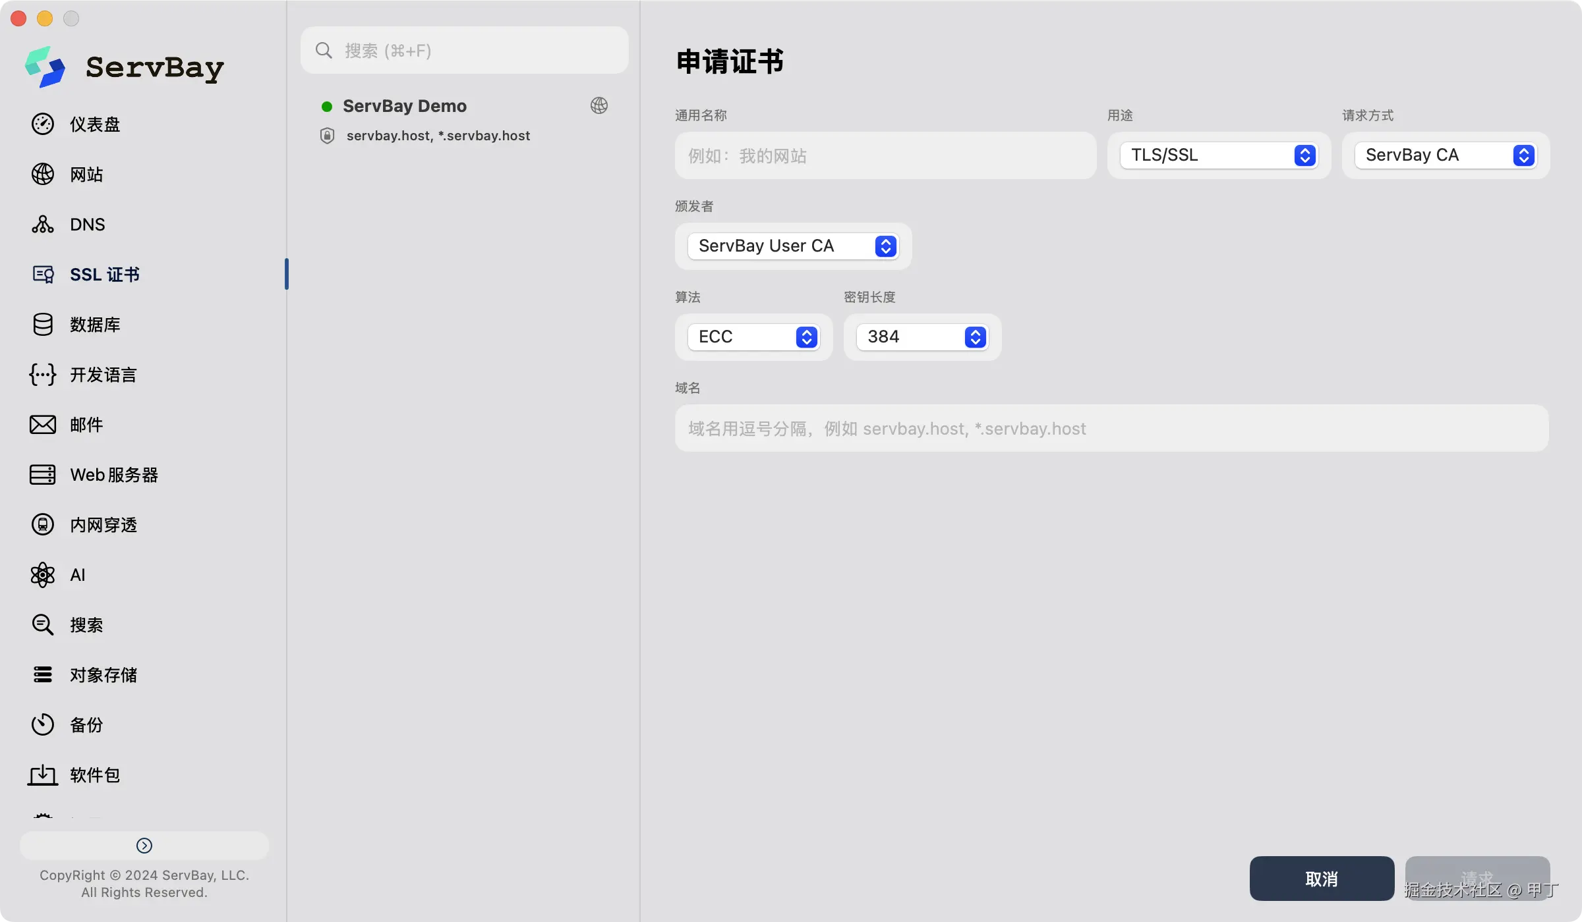1582x922 pixels.
Task: Go to the 数据库 database section
Action: point(95,324)
